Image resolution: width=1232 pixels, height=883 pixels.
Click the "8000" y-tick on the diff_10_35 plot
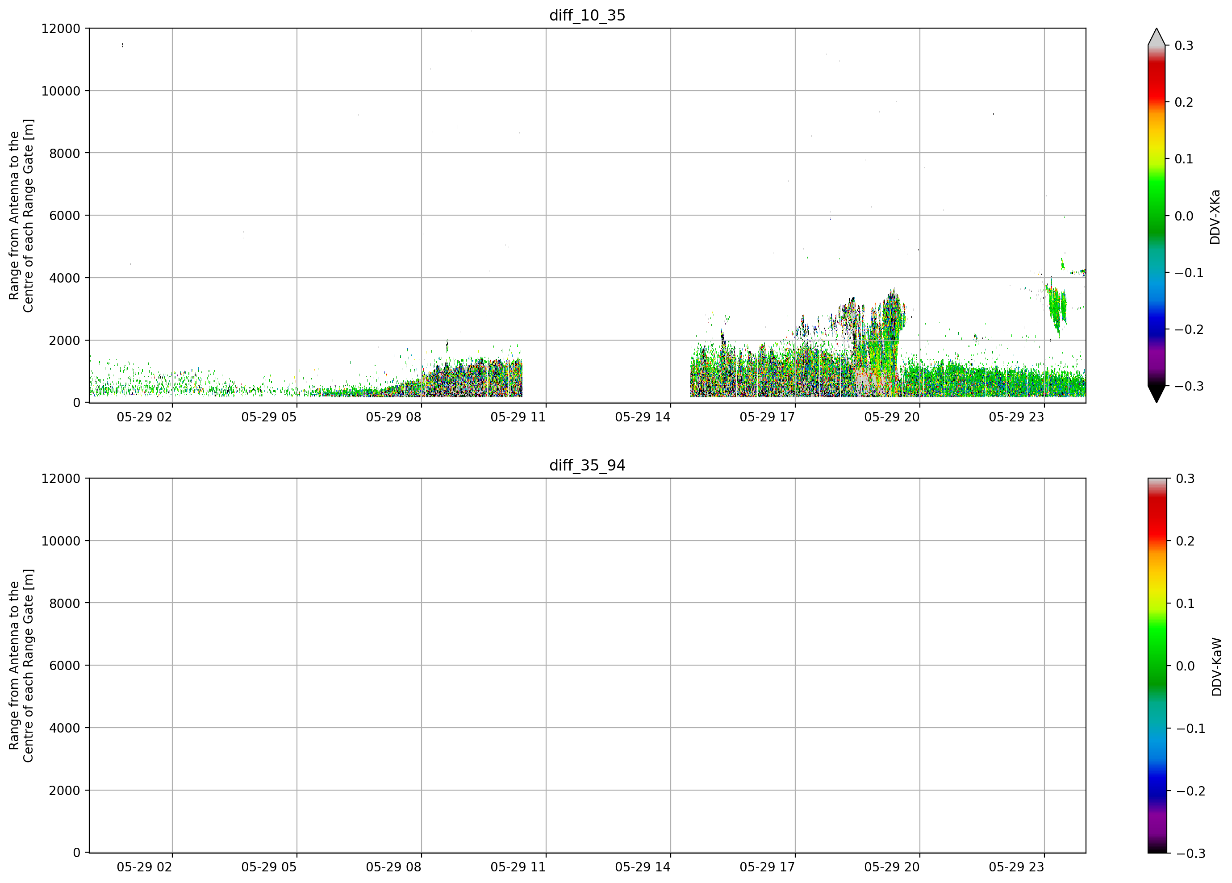[x=65, y=154]
